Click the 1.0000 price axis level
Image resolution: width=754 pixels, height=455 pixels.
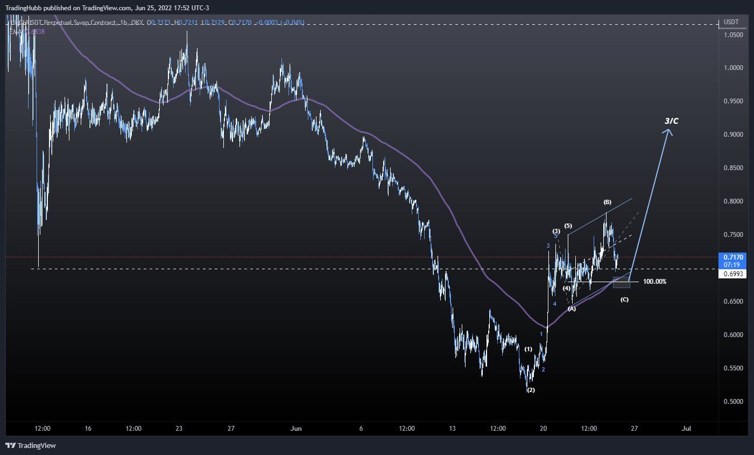[x=732, y=68]
